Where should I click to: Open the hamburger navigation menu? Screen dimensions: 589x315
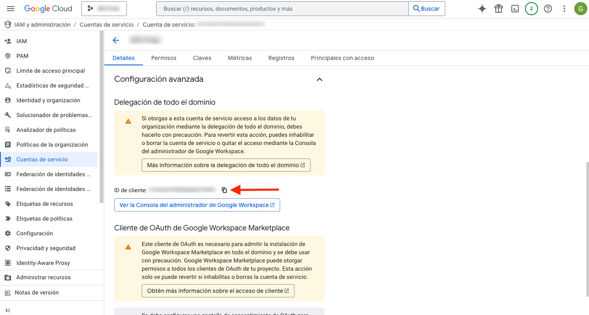[x=11, y=9]
